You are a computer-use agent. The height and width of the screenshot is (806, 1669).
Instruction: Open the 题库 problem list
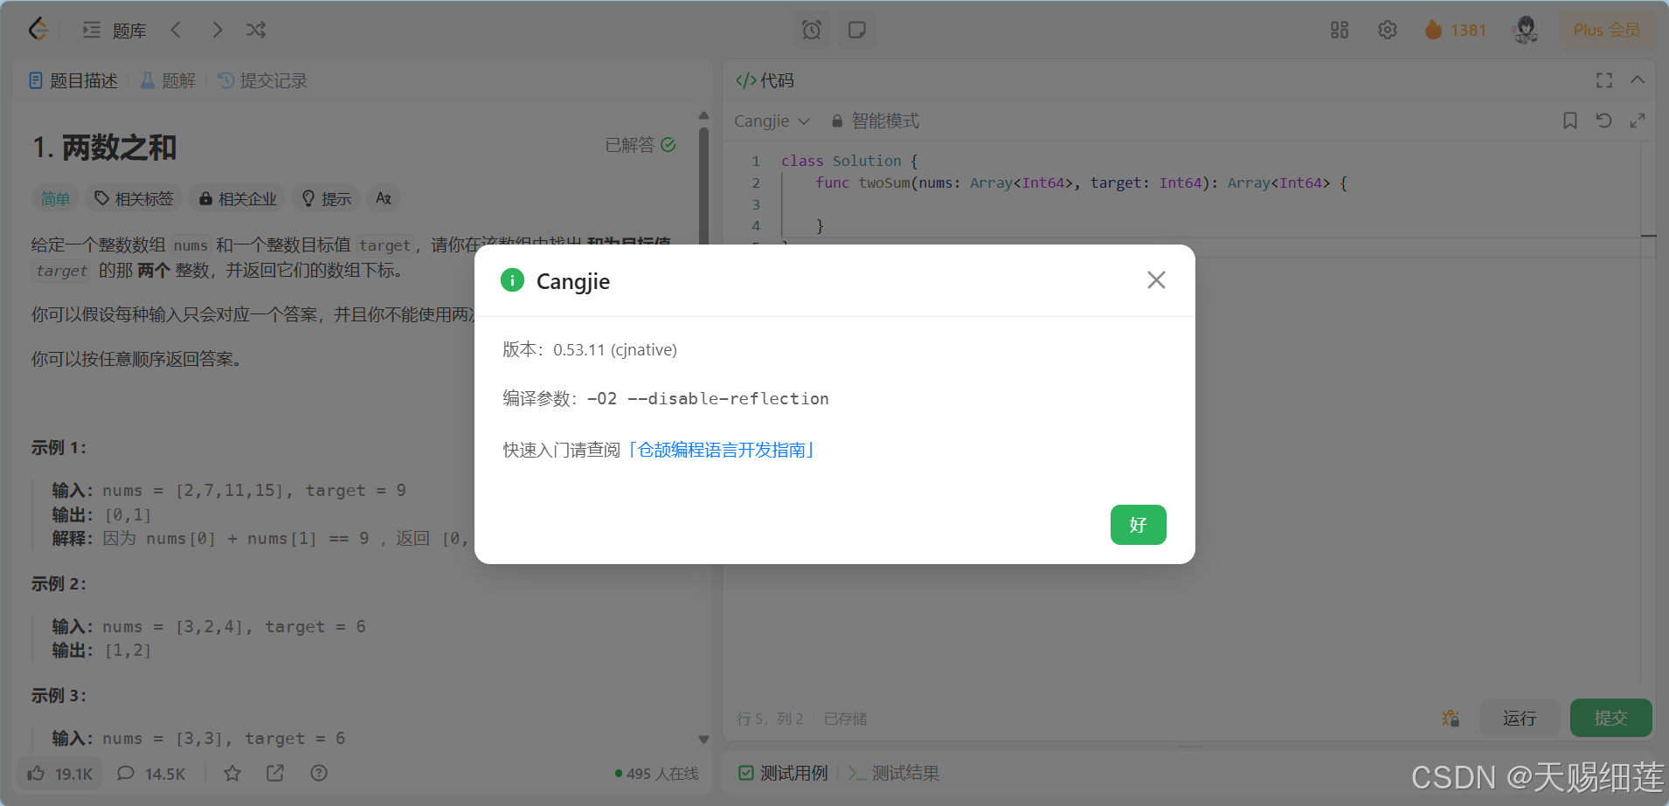point(114,31)
